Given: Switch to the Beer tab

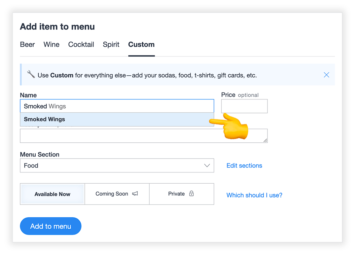Looking at the screenshot, I should tap(27, 44).
